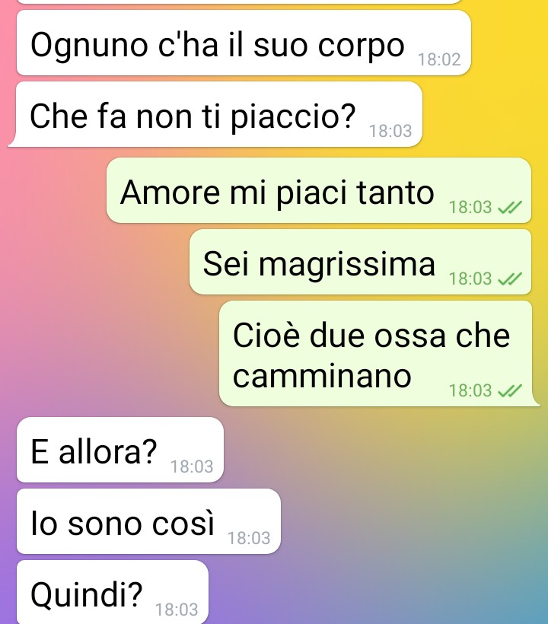
Task: Tap the timestamp beside 'Quindi?'
Action: (177, 610)
